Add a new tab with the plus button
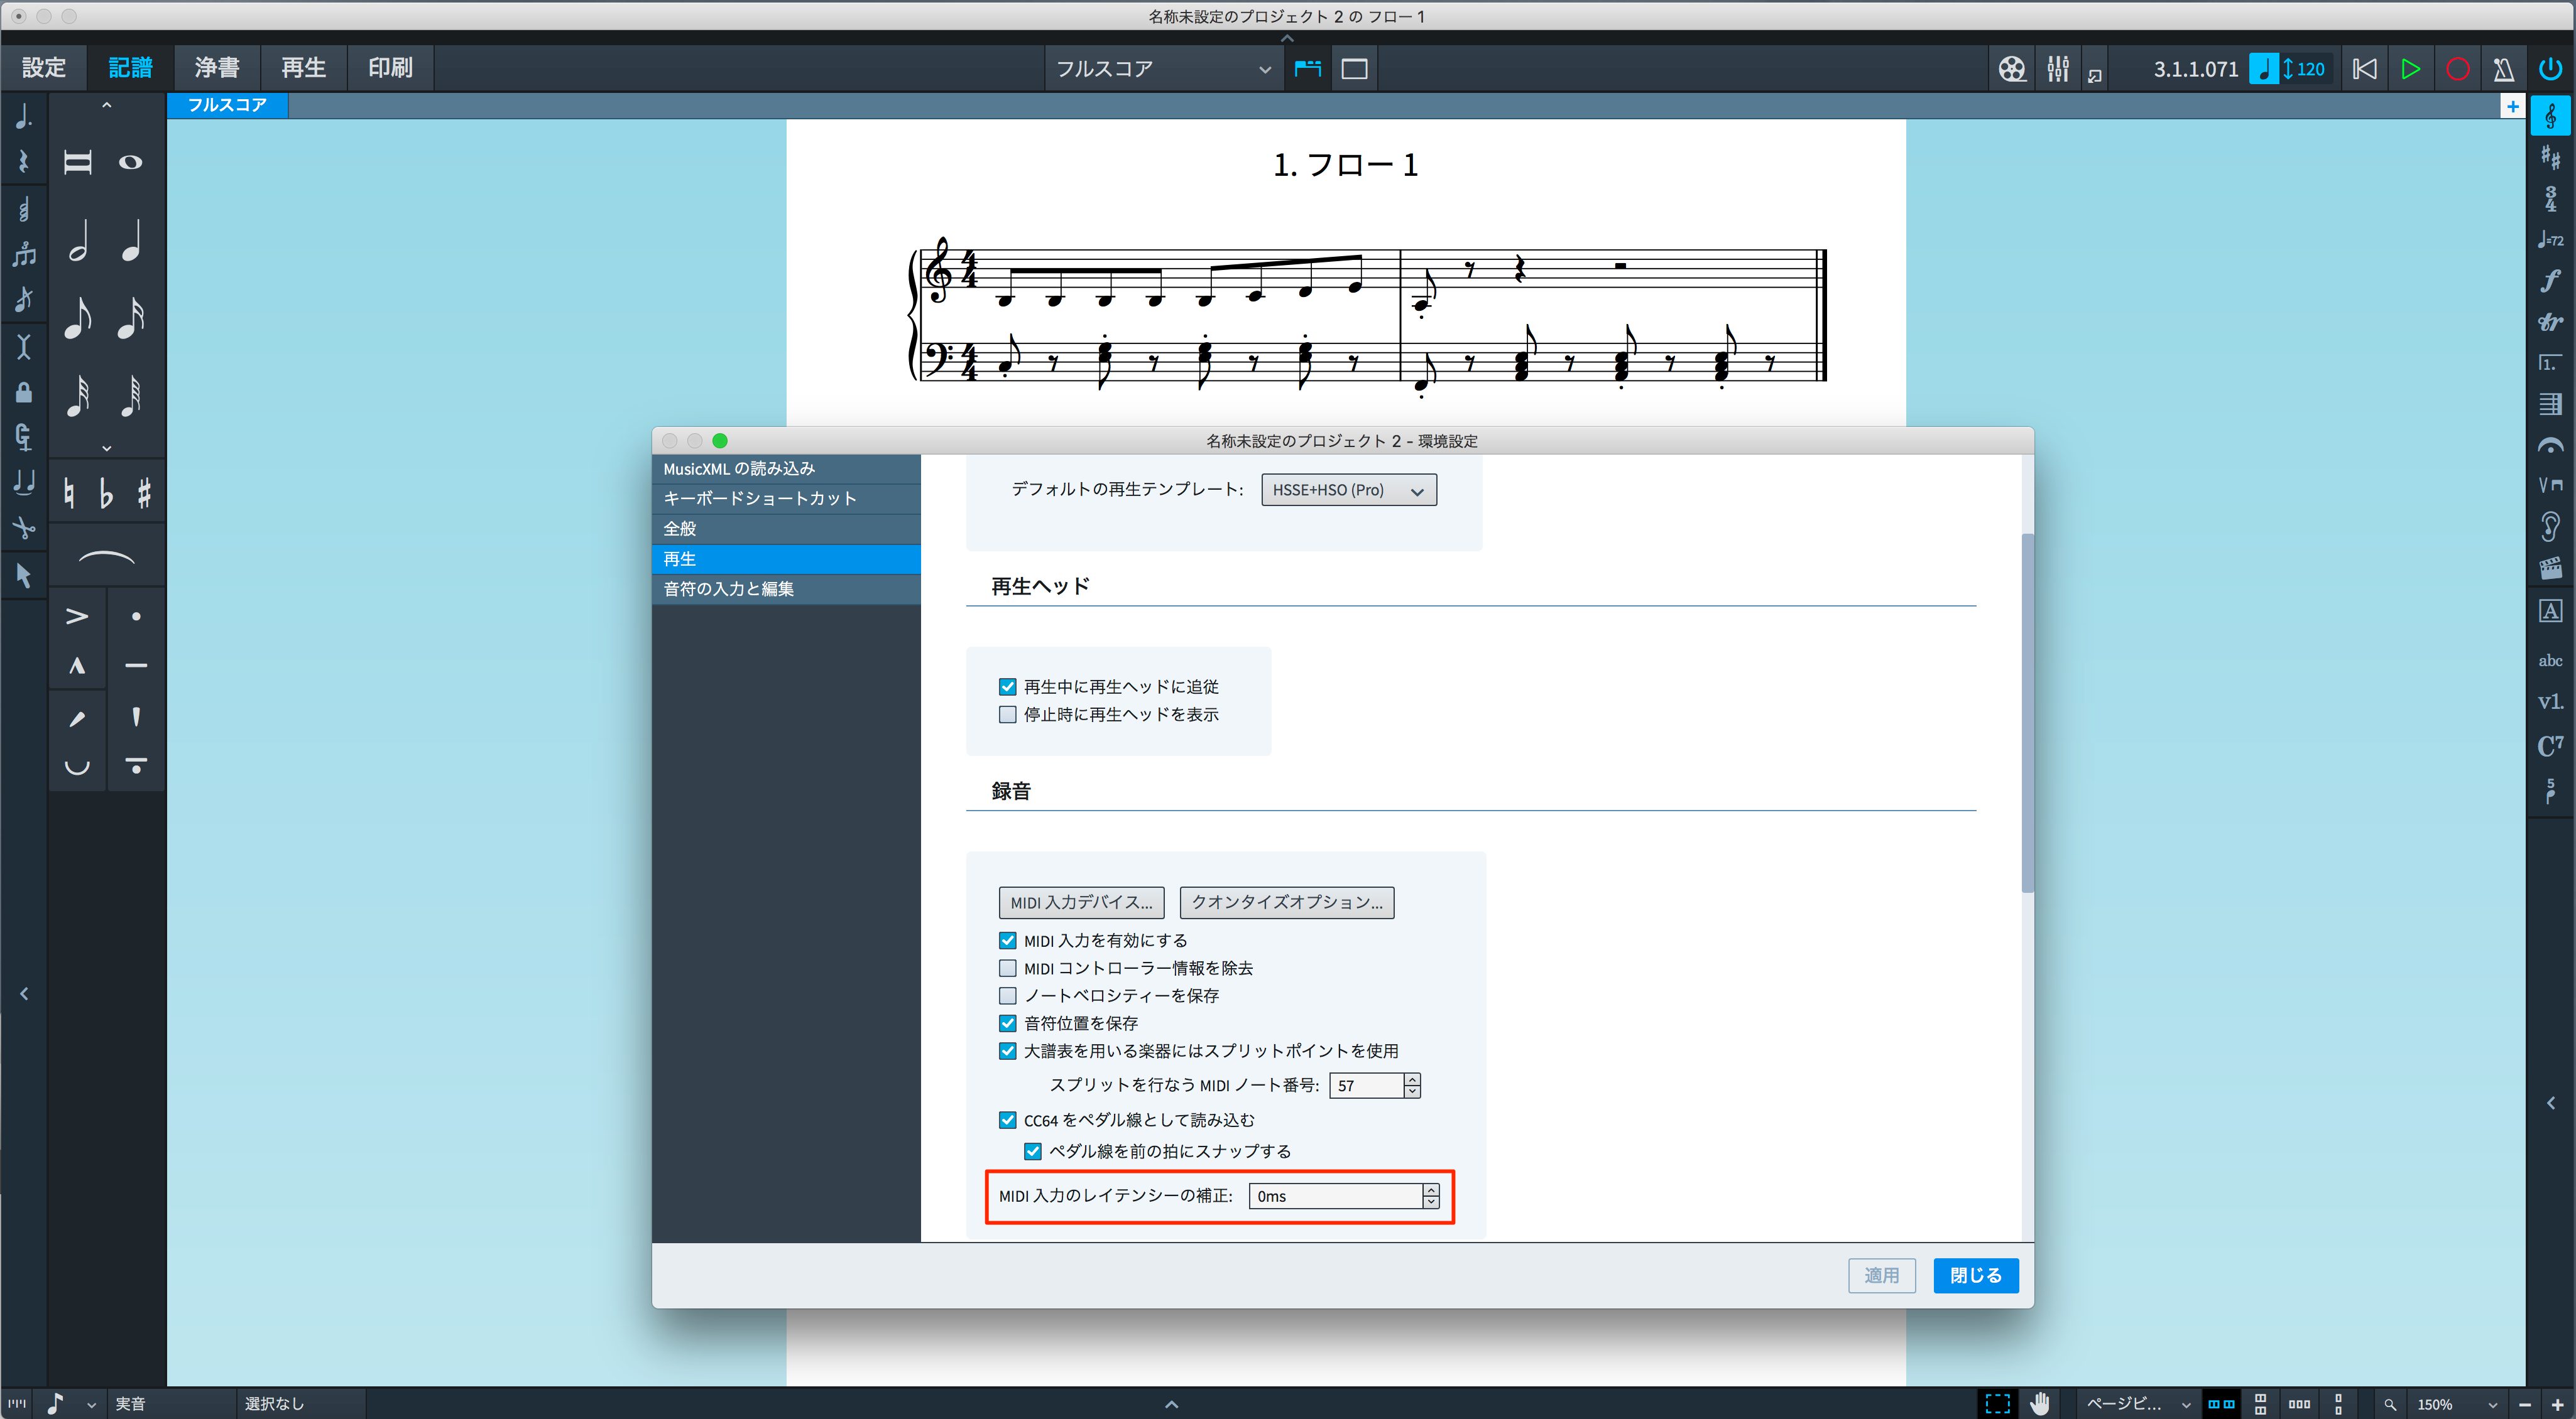 (x=2512, y=106)
